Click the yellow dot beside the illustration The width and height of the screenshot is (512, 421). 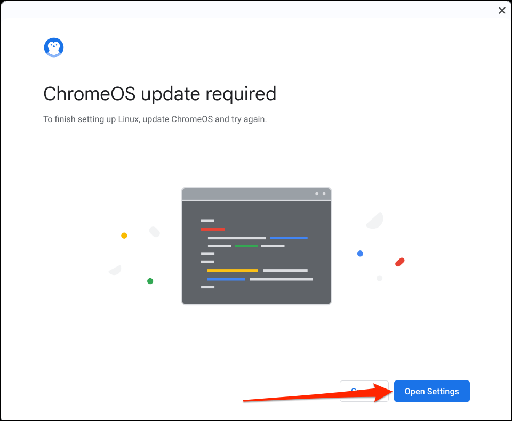click(124, 236)
